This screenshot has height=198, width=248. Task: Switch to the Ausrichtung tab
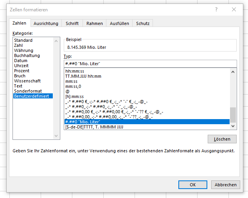[46, 23]
